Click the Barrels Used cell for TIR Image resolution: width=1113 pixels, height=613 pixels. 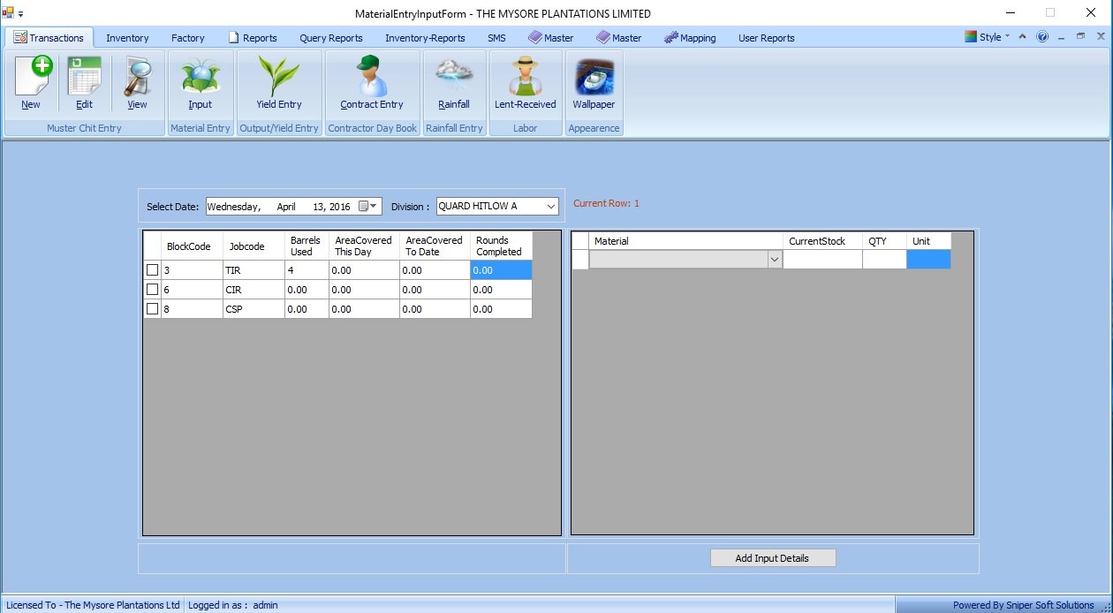coord(307,270)
